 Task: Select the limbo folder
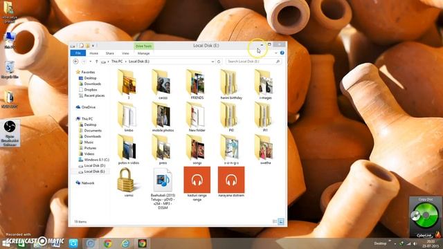(x=129, y=117)
